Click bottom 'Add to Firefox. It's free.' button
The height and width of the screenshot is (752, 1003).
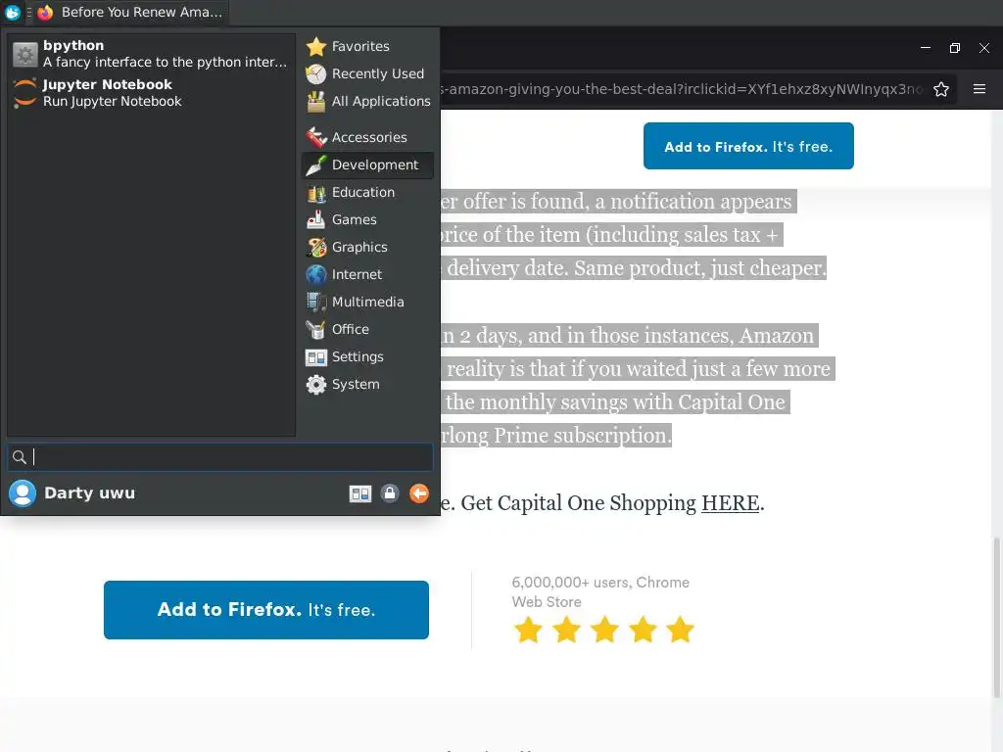pos(266,610)
